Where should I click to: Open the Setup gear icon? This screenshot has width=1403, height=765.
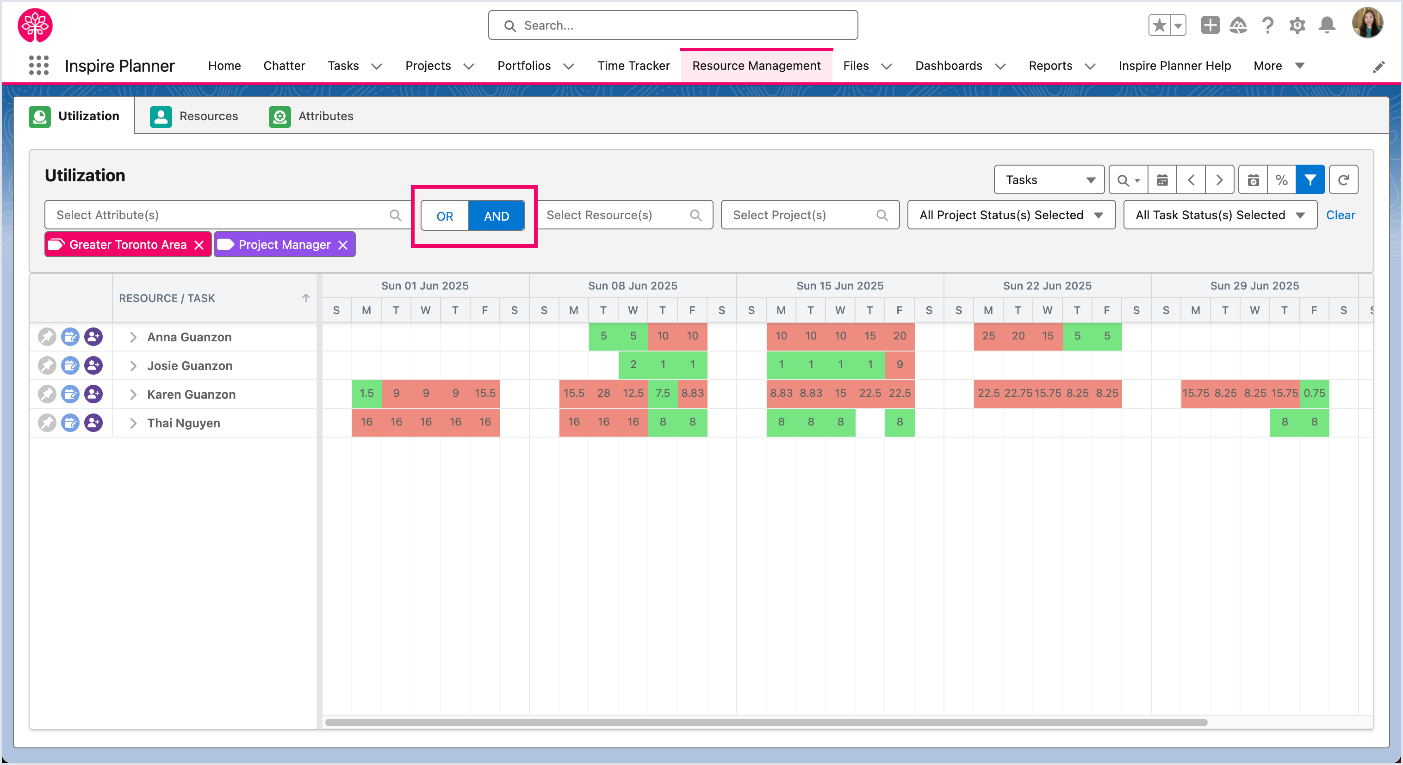point(1297,25)
